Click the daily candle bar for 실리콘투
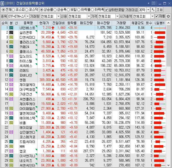Image resolution: width=172 pixels, height=168 pixels. pos(160,33)
